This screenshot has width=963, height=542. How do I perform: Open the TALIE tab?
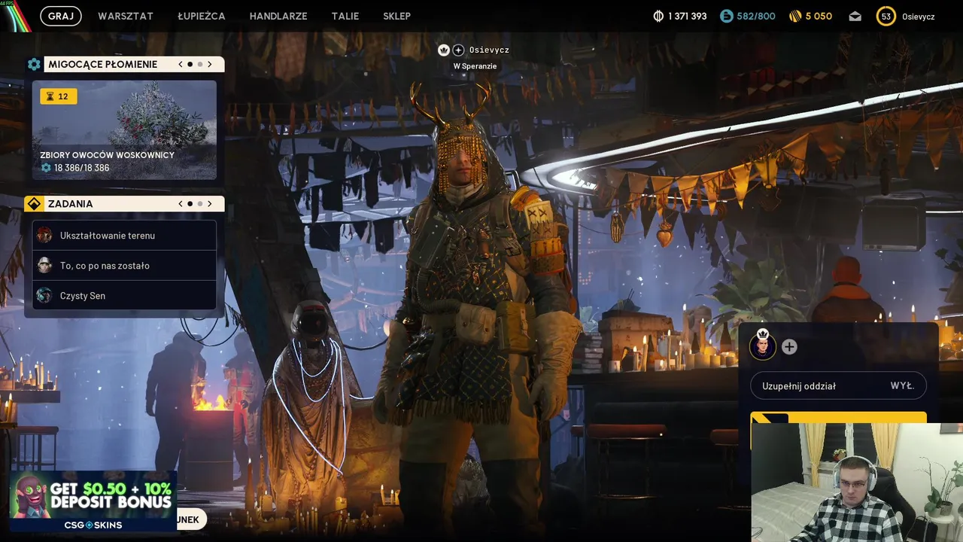[x=345, y=16]
